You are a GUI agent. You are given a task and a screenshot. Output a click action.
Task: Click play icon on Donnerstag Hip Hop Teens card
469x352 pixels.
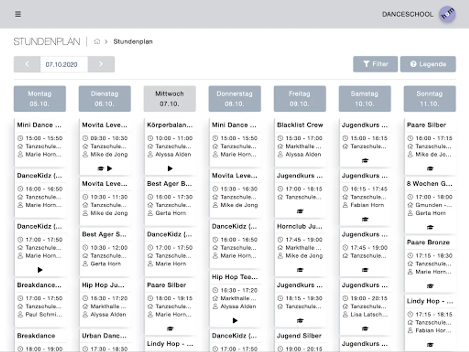click(x=235, y=321)
